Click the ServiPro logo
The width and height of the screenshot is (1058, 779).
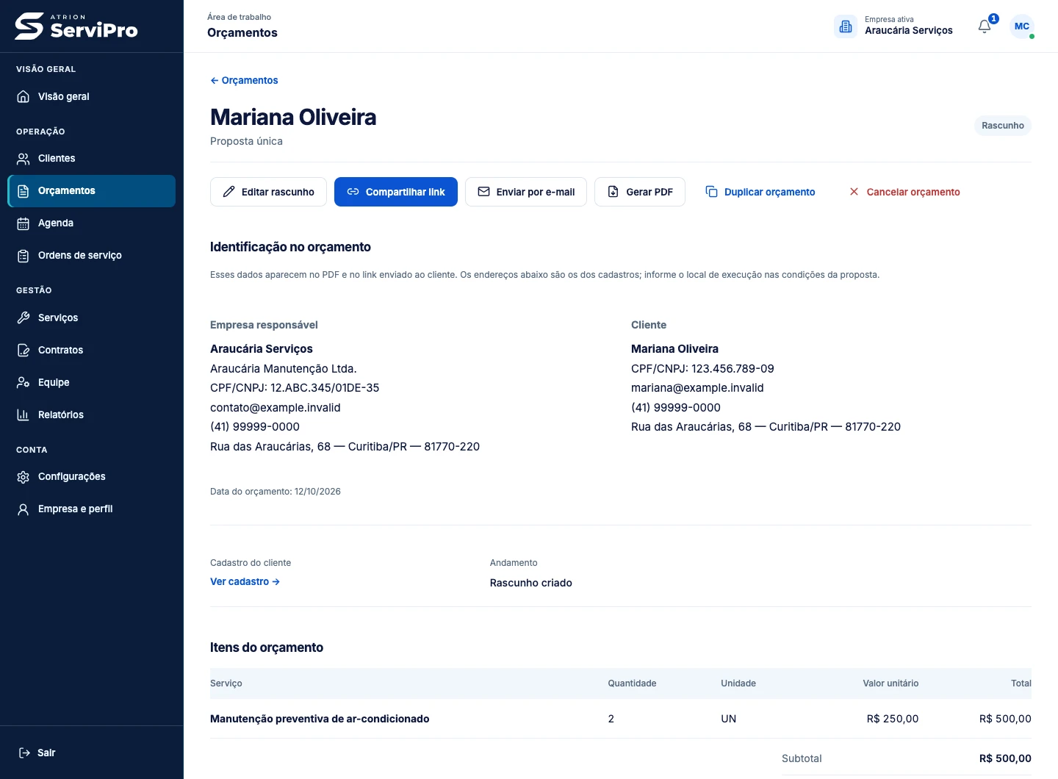pyautogui.click(x=76, y=26)
